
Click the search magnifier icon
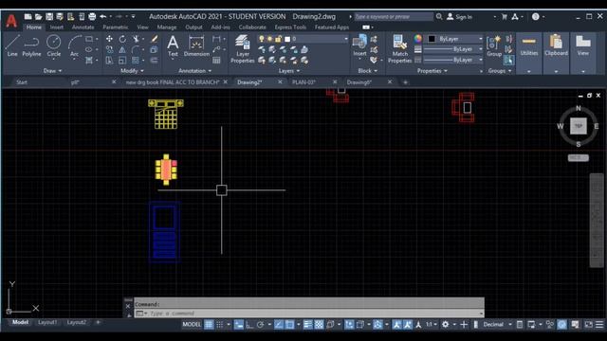point(439,17)
